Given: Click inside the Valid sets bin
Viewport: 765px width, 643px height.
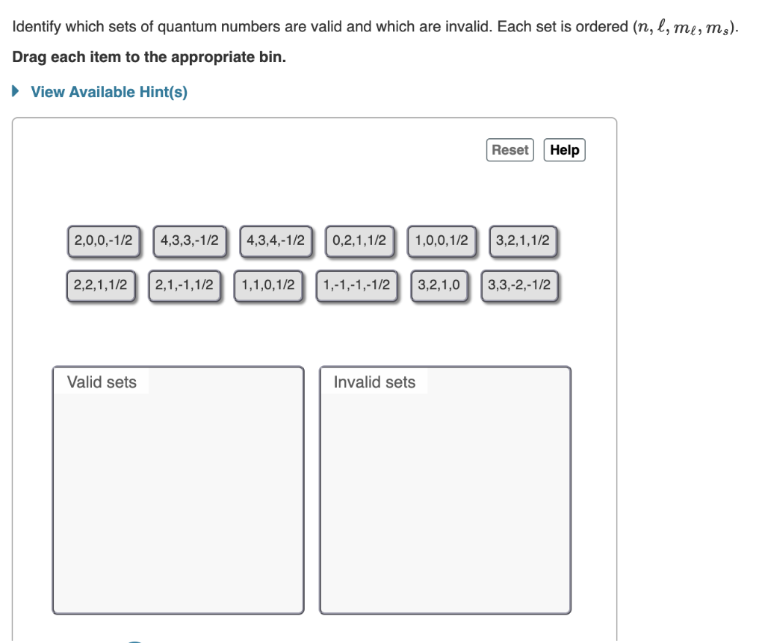Looking at the screenshot, I should point(177,493).
